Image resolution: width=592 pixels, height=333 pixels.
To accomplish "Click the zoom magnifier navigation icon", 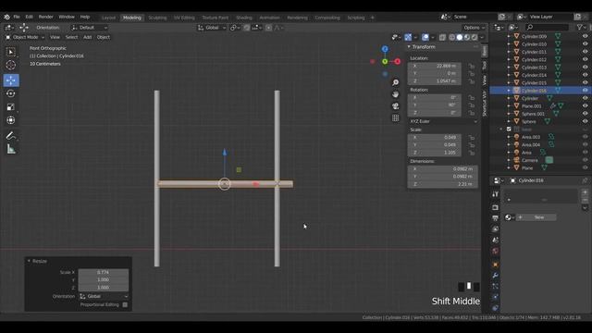I will coord(395,82).
